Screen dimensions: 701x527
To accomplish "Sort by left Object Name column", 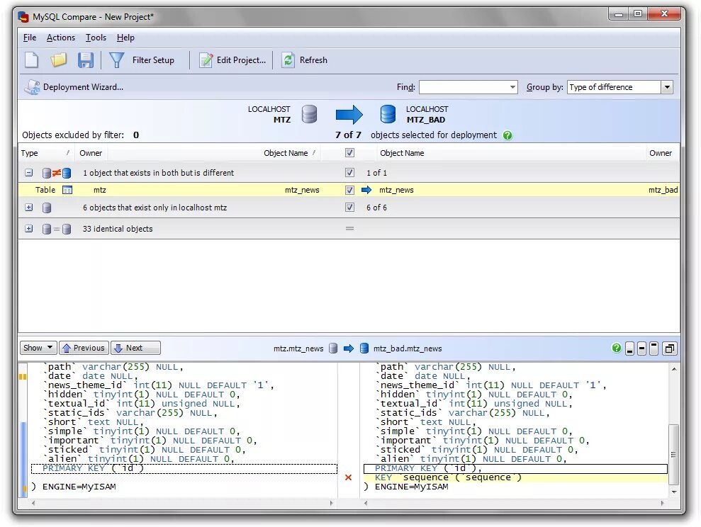I will (x=289, y=153).
